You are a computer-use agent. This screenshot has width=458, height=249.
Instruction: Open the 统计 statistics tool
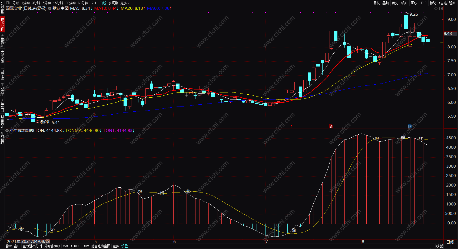pos(404,3)
